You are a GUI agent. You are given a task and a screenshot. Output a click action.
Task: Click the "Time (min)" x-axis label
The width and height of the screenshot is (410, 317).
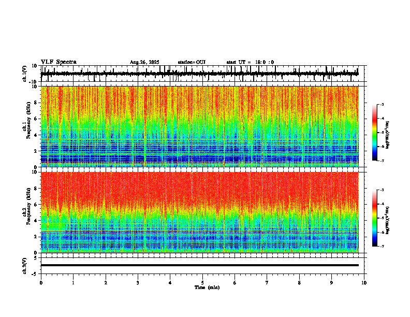[207, 287]
